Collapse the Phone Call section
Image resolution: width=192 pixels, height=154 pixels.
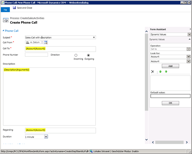(x=3, y=30)
